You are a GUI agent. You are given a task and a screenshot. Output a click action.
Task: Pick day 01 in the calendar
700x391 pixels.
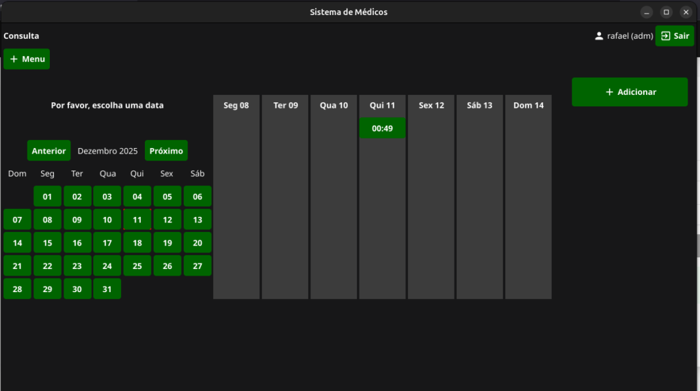[x=47, y=197]
